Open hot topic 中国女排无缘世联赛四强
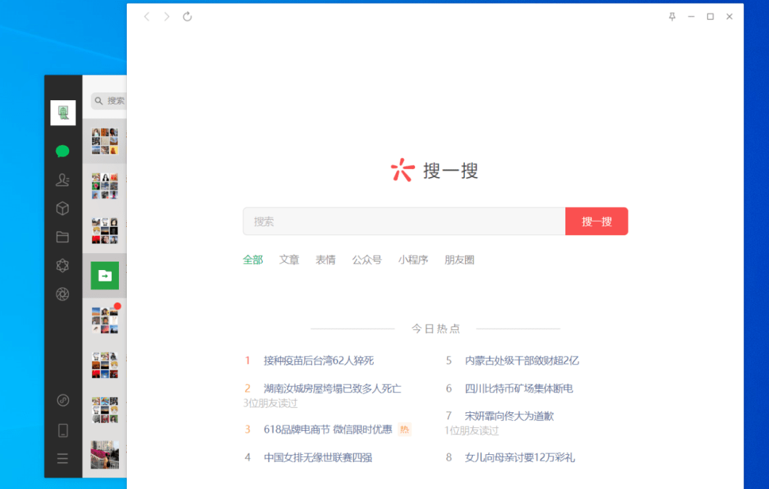Viewport: 769px width, 489px height. tap(318, 457)
